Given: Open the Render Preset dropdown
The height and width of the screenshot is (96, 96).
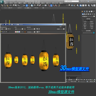Looking at the screenshot, I should point(31,29).
